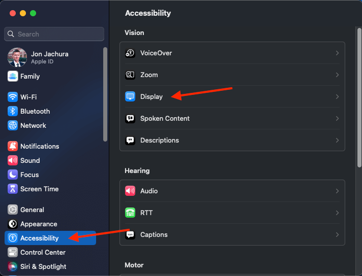Click the Descriptions icon
The height and width of the screenshot is (276, 362).
click(x=130, y=141)
